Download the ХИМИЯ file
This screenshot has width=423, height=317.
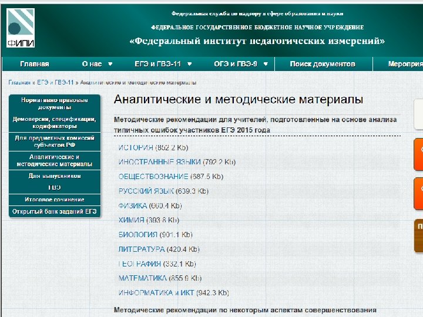132,220
